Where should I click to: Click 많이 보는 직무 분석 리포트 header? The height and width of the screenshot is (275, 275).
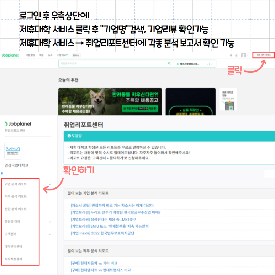tap(88, 251)
